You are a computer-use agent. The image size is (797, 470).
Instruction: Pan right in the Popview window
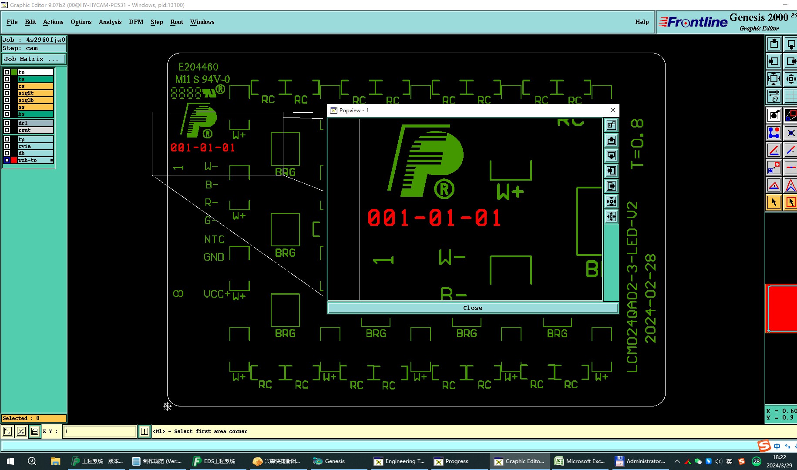(x=612, y=186)
